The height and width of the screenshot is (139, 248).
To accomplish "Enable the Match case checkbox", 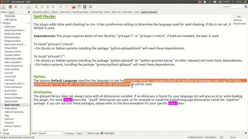I will 85,133.
